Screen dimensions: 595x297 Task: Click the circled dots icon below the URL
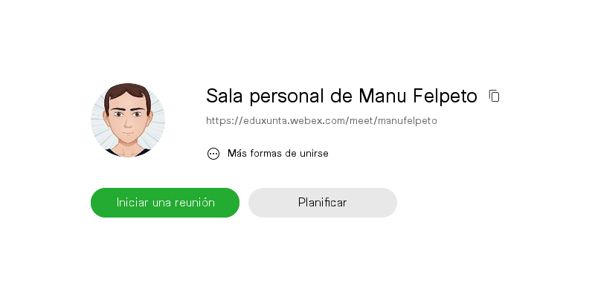click(x=213, y=154)
